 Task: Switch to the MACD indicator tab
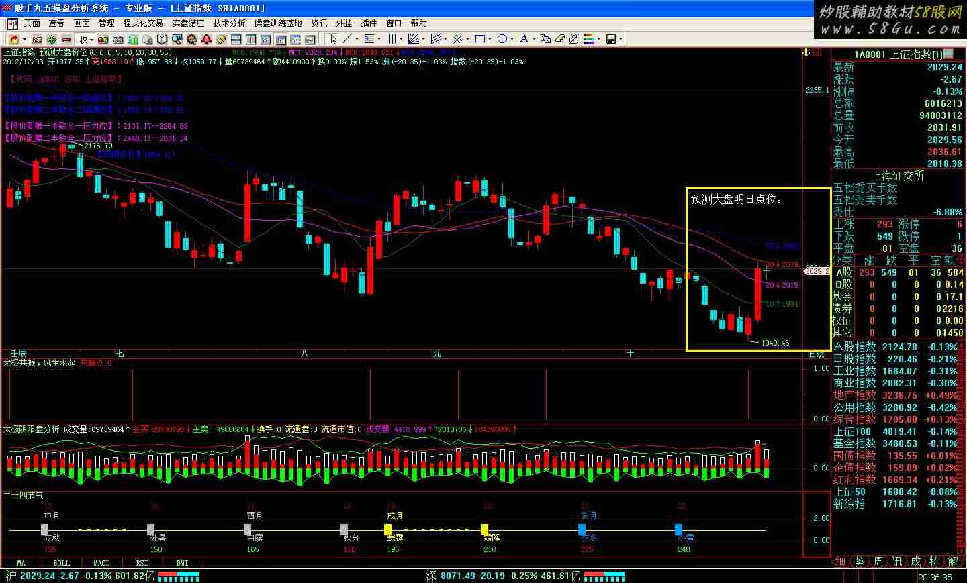coord(101,562)
